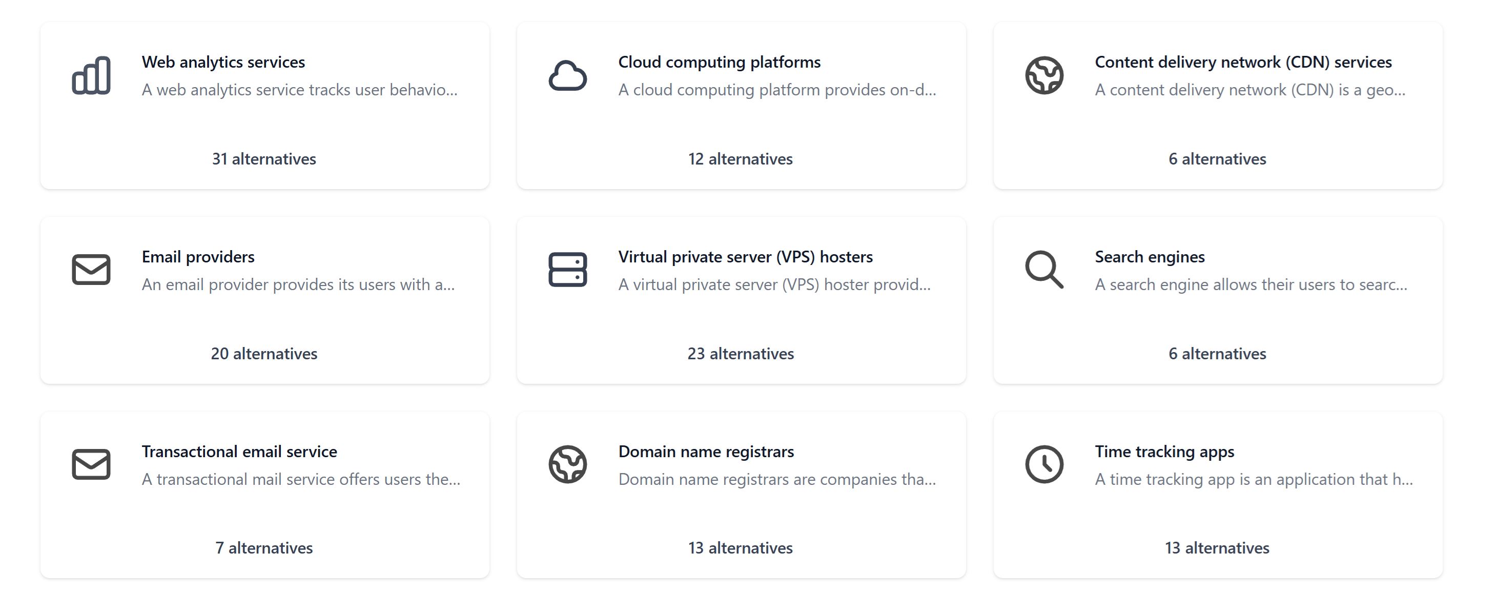
Task: Click 7 alternatives under Transactional email service
Action: pos(264,548)
